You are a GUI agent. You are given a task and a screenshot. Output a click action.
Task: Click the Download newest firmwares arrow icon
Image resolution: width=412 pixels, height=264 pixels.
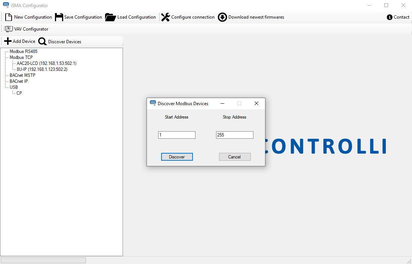tap(222, 17)
